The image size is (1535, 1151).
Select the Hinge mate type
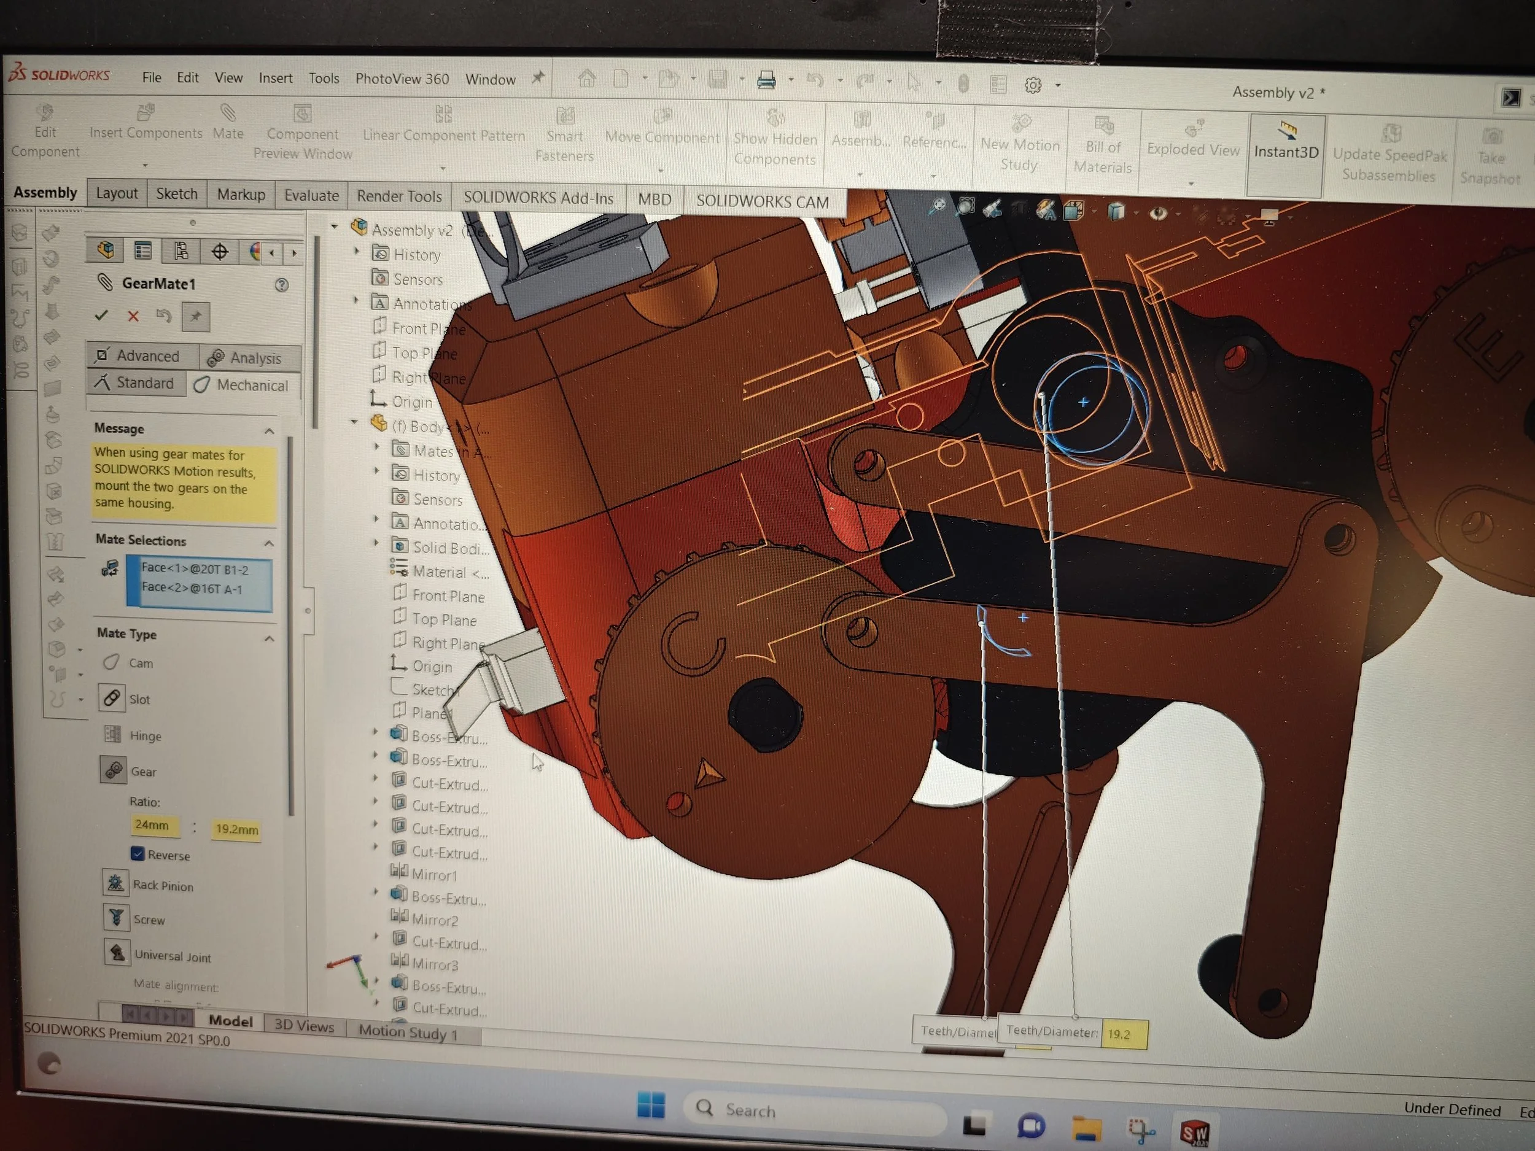click(x=112, y=734)
